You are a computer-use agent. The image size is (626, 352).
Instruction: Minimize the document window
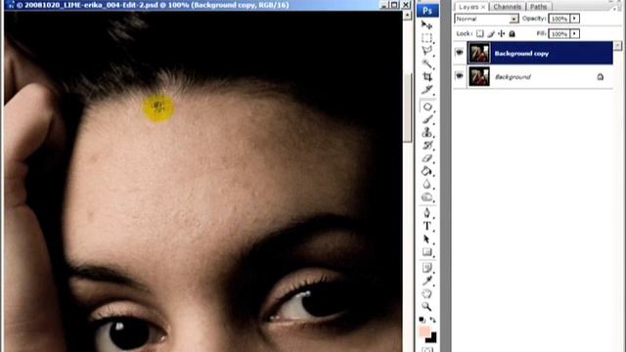(x=384, y=5)
